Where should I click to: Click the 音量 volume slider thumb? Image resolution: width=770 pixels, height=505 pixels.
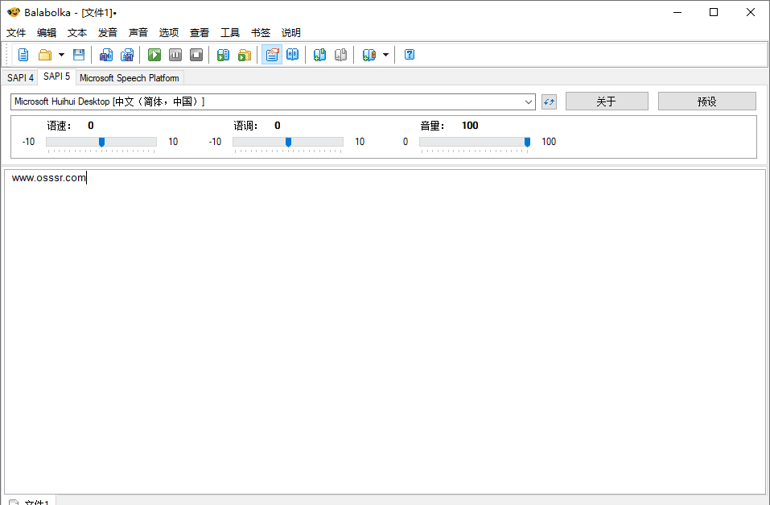coord(527,142)
